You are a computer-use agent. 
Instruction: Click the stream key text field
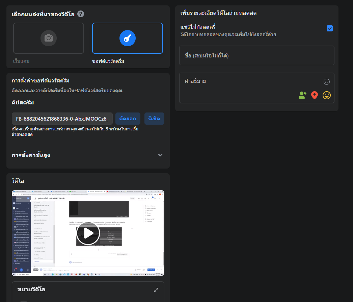[x=62, y=119]
